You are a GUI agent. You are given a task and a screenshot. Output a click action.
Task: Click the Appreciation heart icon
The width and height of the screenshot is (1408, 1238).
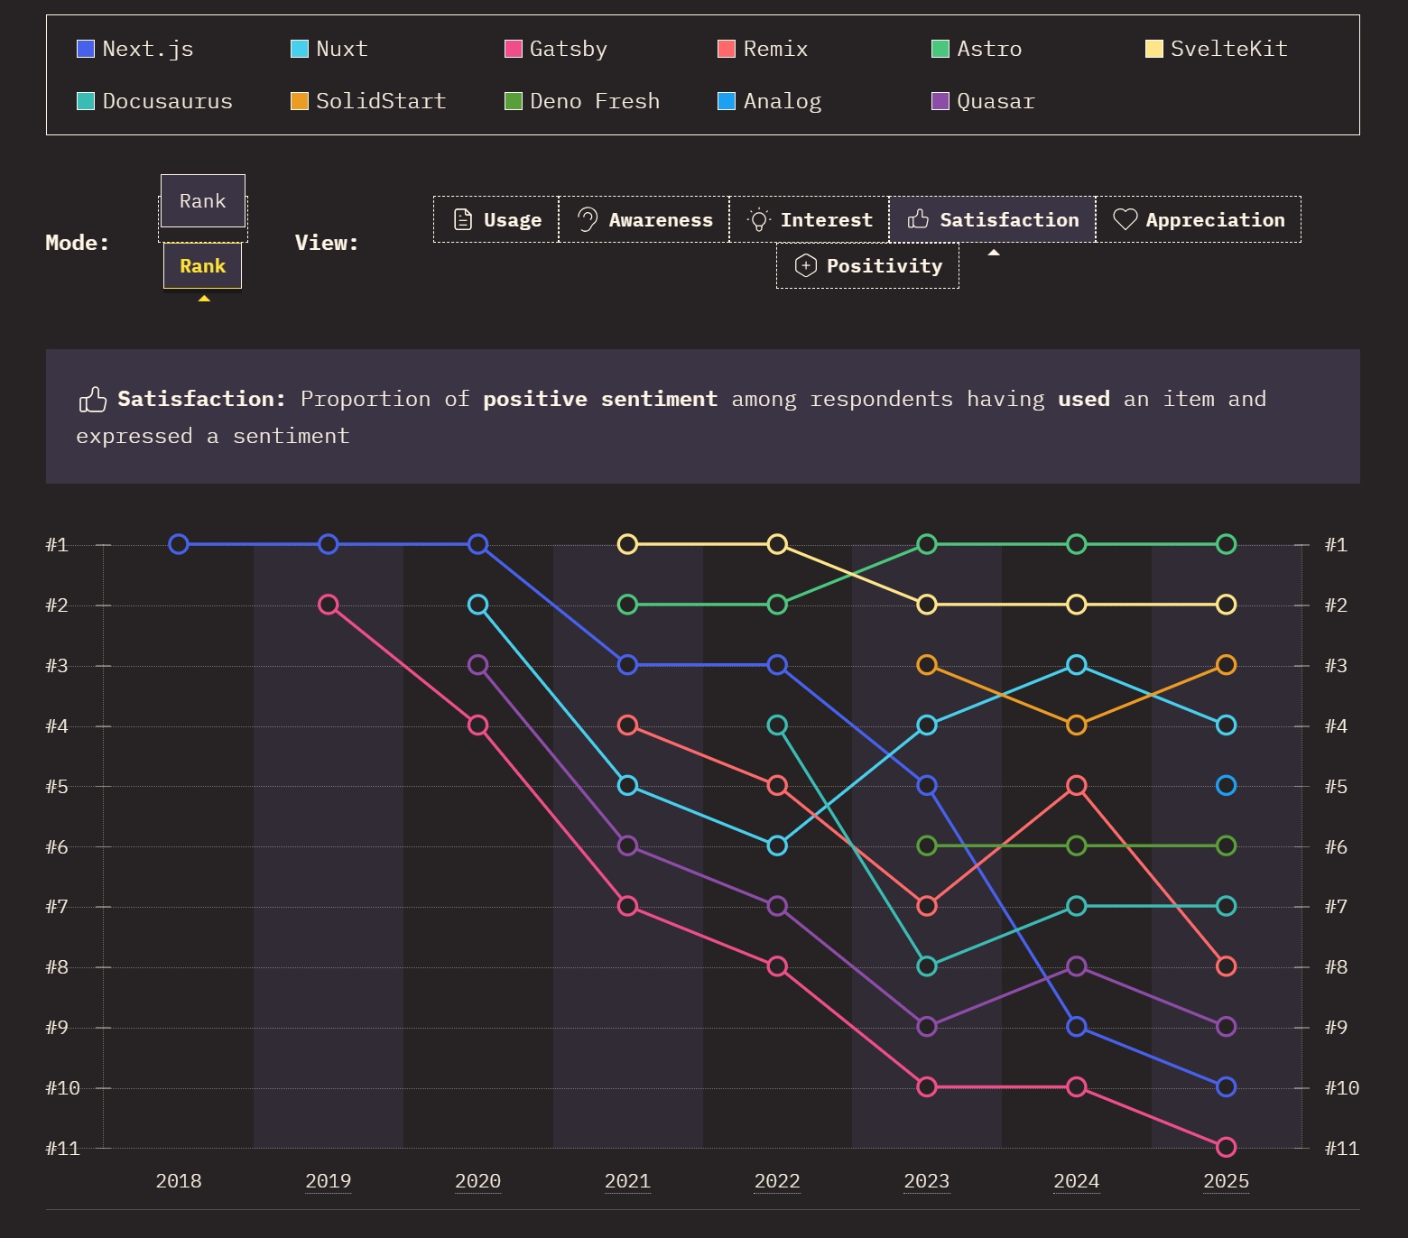1125,219
